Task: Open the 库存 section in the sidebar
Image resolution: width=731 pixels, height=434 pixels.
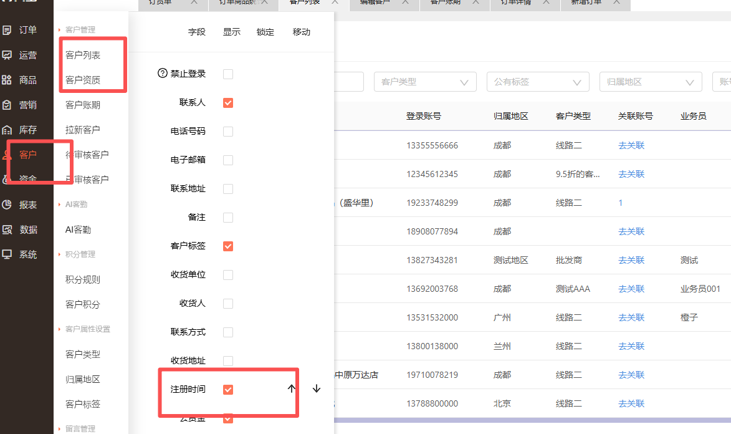Action: click(19, 130)
